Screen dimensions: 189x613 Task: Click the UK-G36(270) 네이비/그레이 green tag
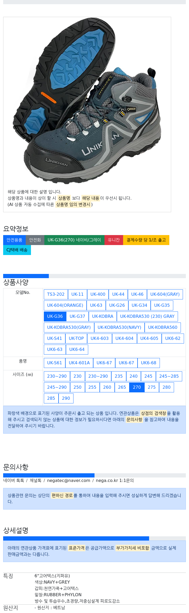(74, 240)
